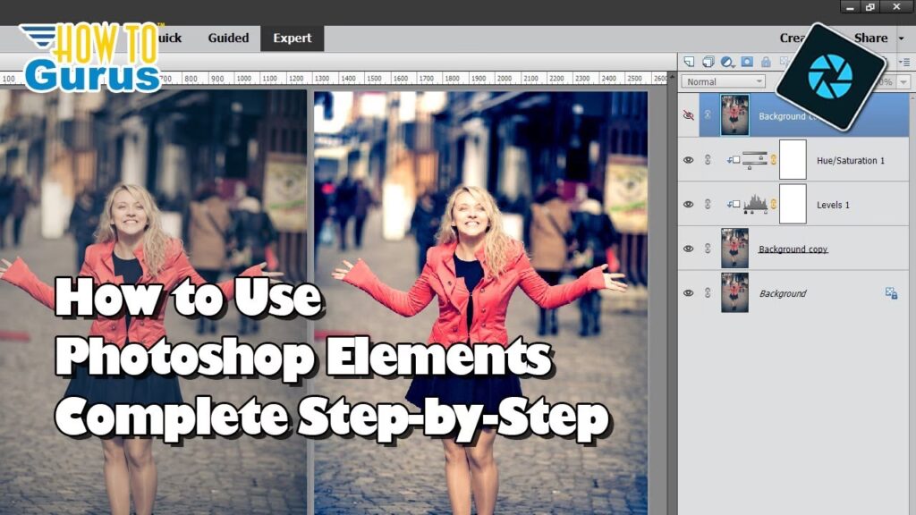Switch to the Guided tab
The width and height of the screenshot is (916, 515).
pyautogui.click(x=227, y=38)
